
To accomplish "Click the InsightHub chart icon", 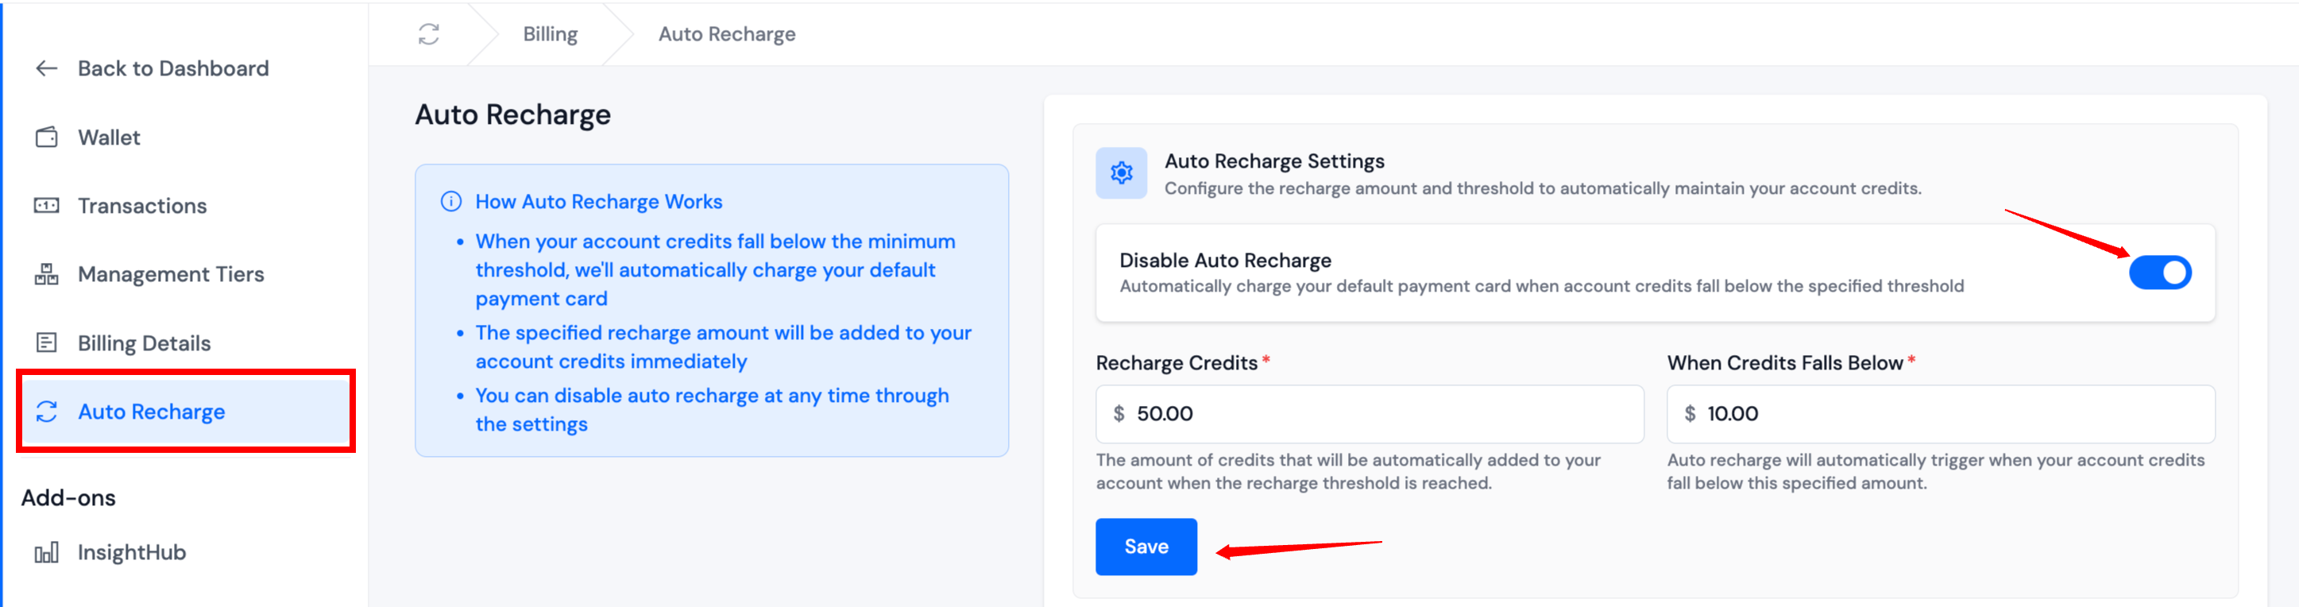I will 46,551.
